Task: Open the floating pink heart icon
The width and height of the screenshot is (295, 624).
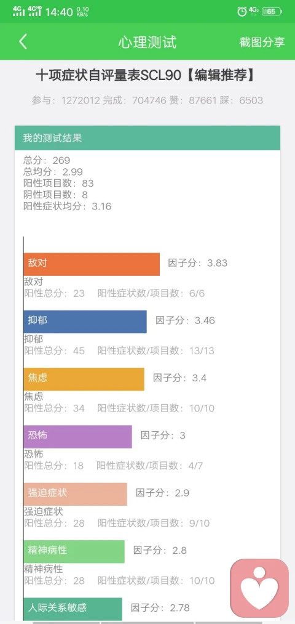Action: [x=259, y=588]
